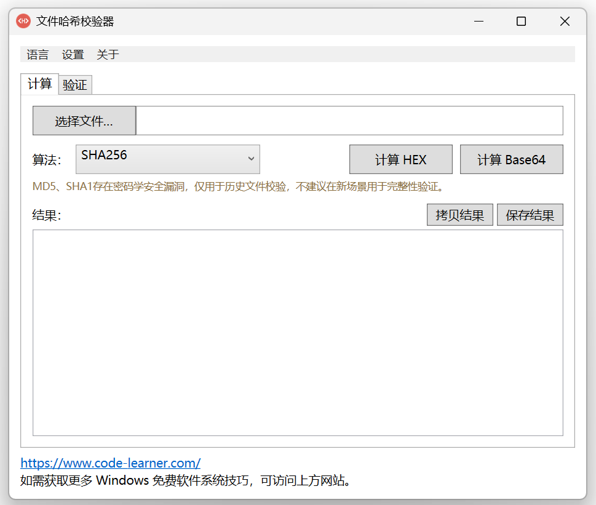Click the red app logo icon
Screen dimensions: 596x505
click(23, 22)
